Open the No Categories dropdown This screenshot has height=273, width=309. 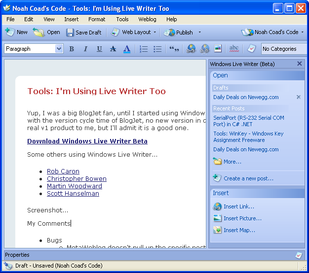283,49
